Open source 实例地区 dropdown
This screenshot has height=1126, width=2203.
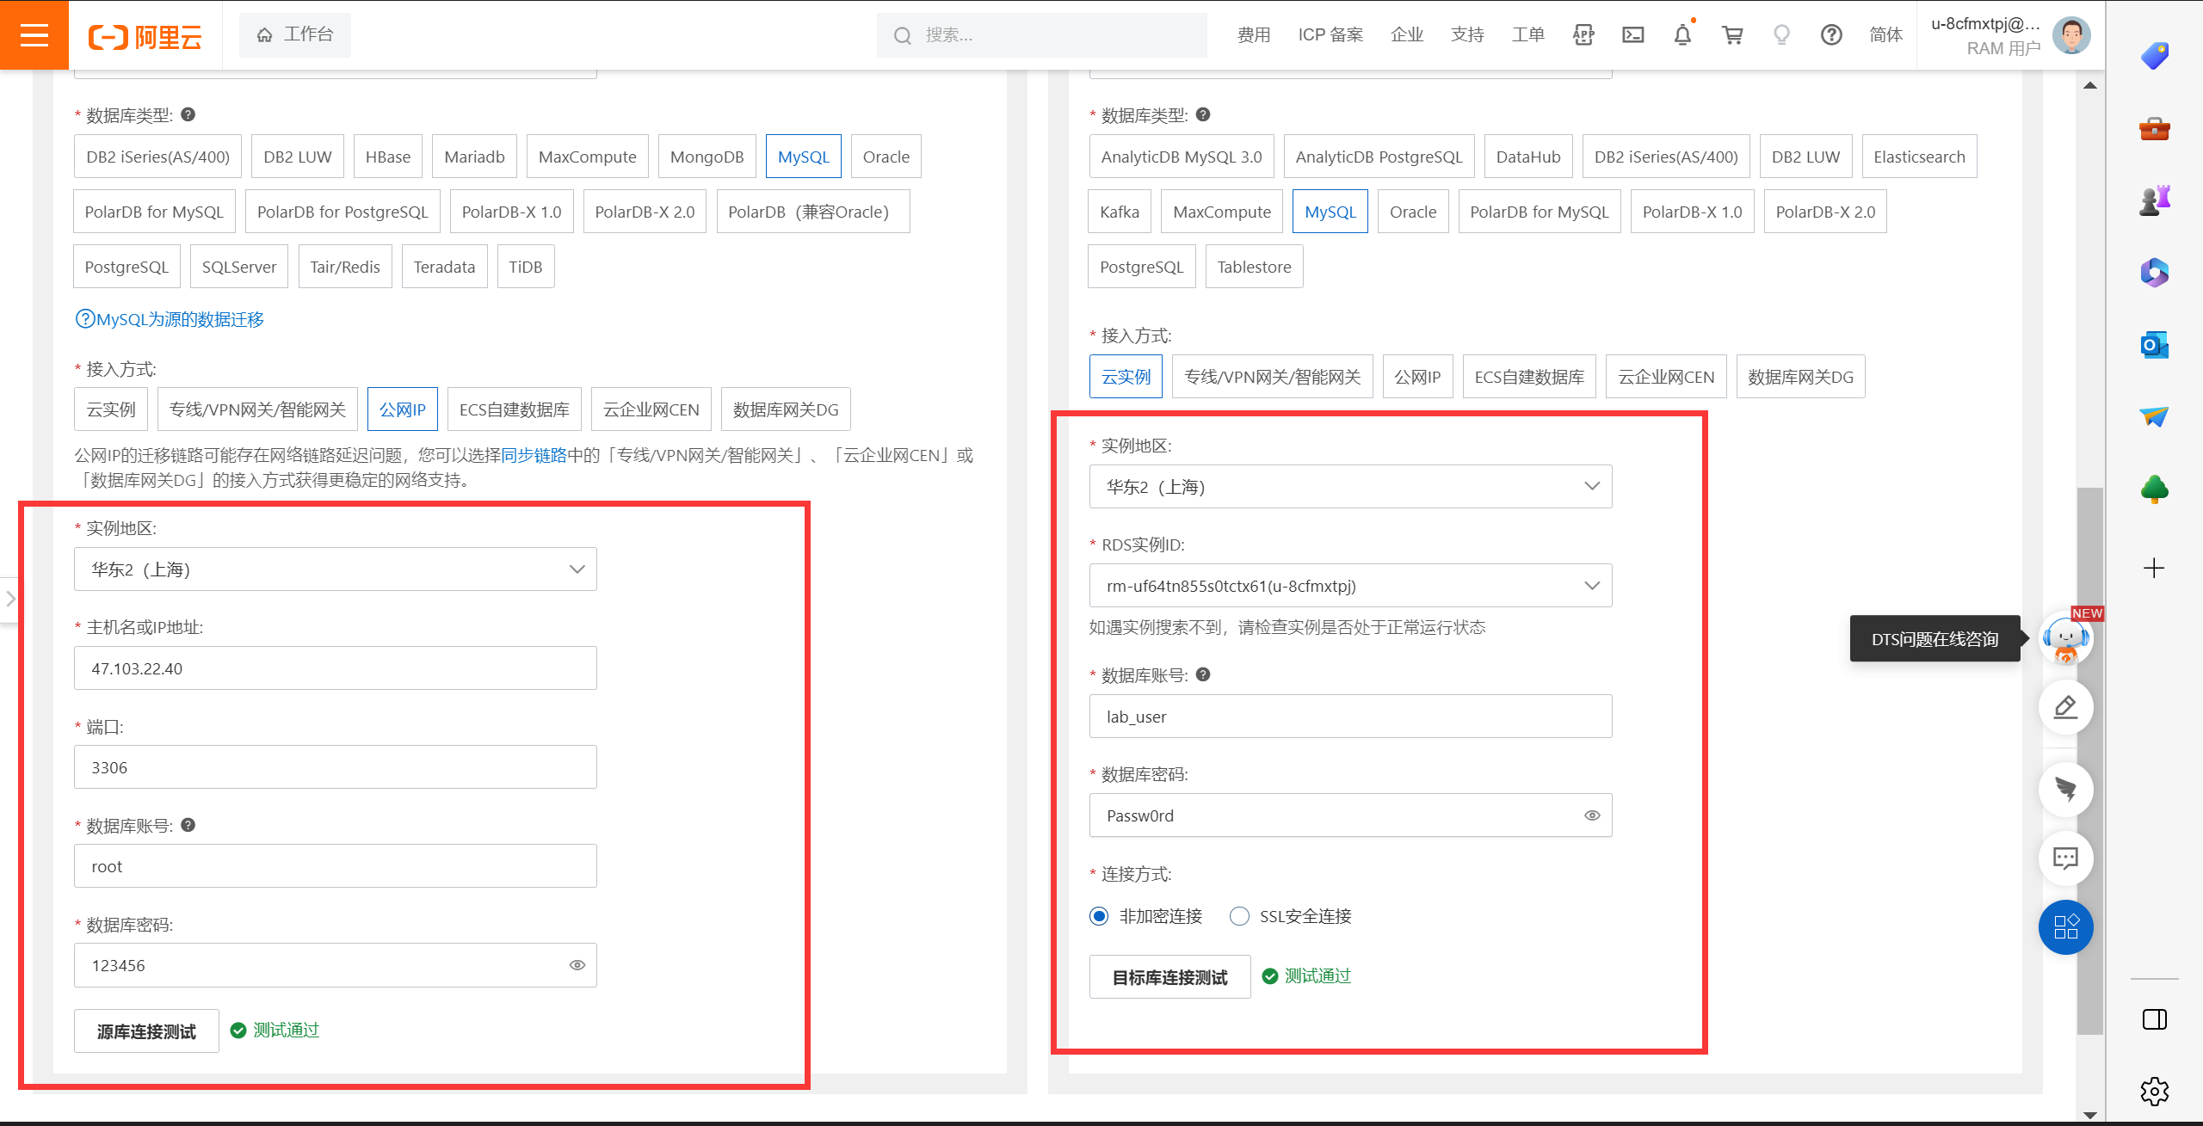click(336, 569)
